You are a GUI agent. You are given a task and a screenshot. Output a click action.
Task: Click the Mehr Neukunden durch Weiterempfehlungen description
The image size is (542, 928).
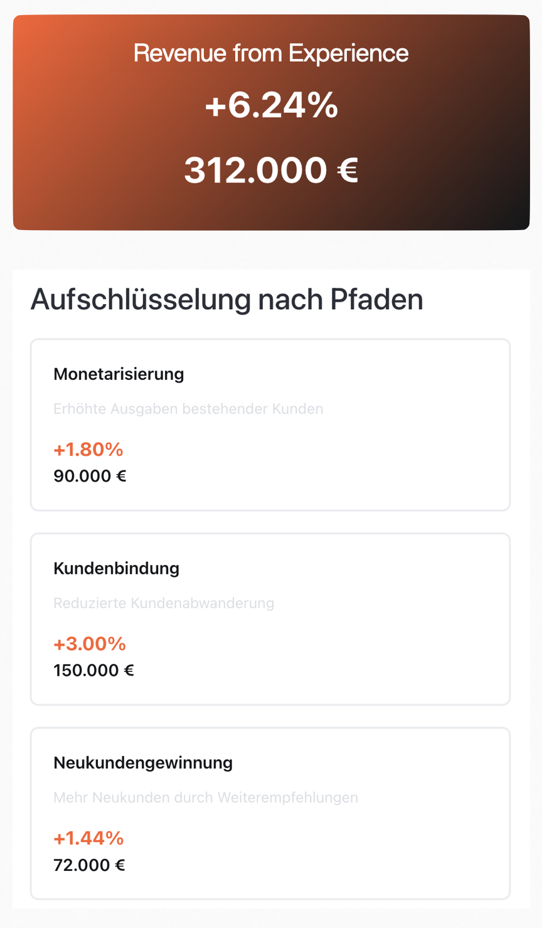click(x=206, y=798)
